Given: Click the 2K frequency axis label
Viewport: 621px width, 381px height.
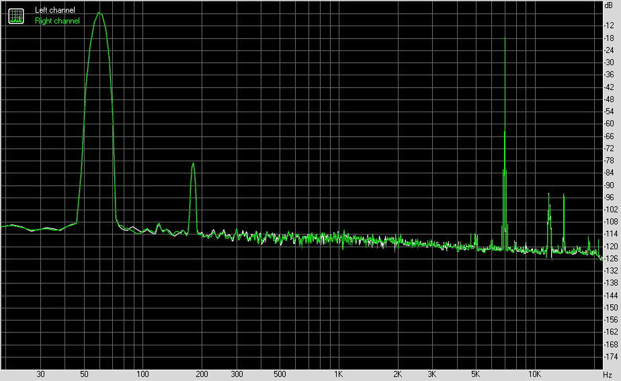Looking at the screenshot, I should click(x=397, y=374).
